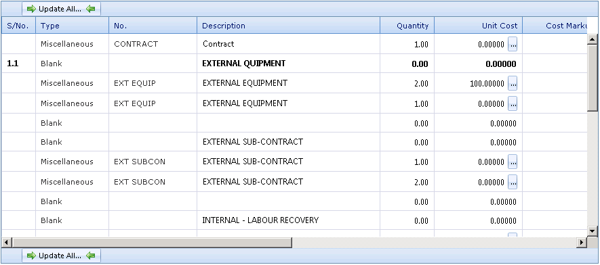Click EXT EQUIP in the quantity 2.00 row
Screen dimensions: 600x265
click(x=135, y=83)
